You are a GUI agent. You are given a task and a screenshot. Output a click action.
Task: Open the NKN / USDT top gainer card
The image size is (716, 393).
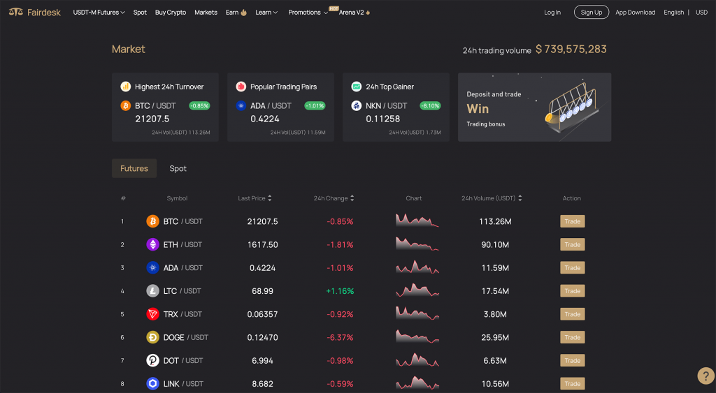click(x=396, y=107)
